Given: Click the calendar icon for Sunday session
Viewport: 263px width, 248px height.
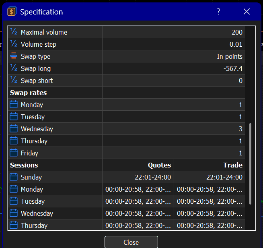Looking at the screenshot, I should 14,177.
